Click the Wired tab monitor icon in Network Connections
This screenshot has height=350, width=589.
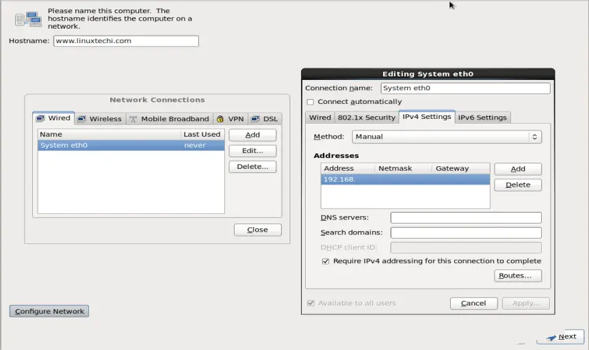coord(40,118)
